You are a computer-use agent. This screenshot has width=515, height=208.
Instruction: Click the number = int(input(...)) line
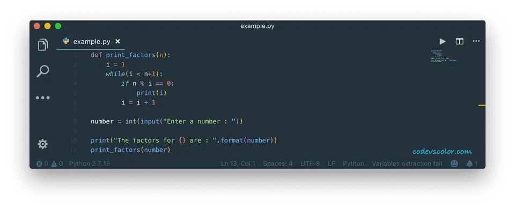click(167, 121)
